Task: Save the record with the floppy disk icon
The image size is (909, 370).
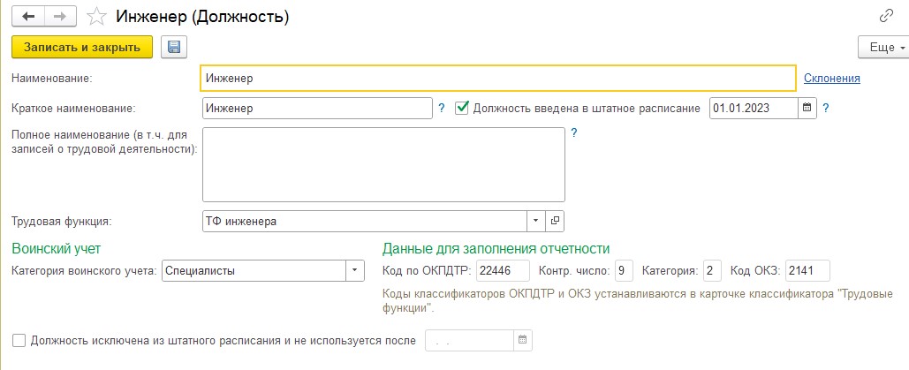Action: (174, 47)
